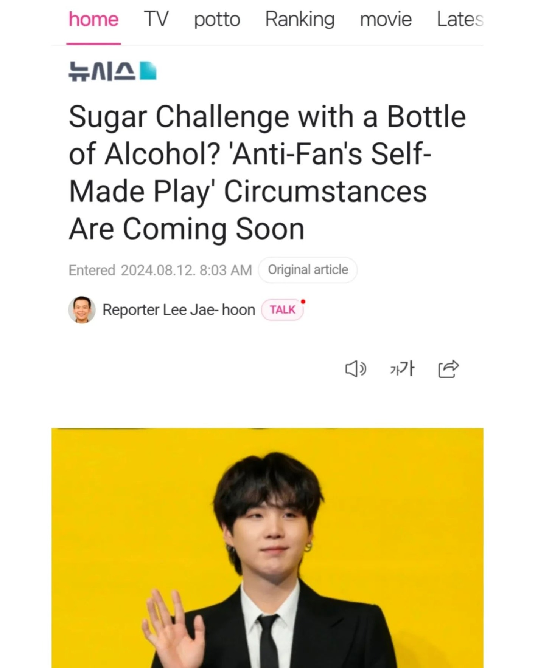Image resolution: width=535 pixels, height=668 pixels.
Task: Click the blue page icon in the Newsis logo
Action: point(148,71)
